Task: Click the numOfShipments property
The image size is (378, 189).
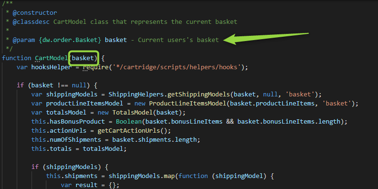Action: (75, 140)
